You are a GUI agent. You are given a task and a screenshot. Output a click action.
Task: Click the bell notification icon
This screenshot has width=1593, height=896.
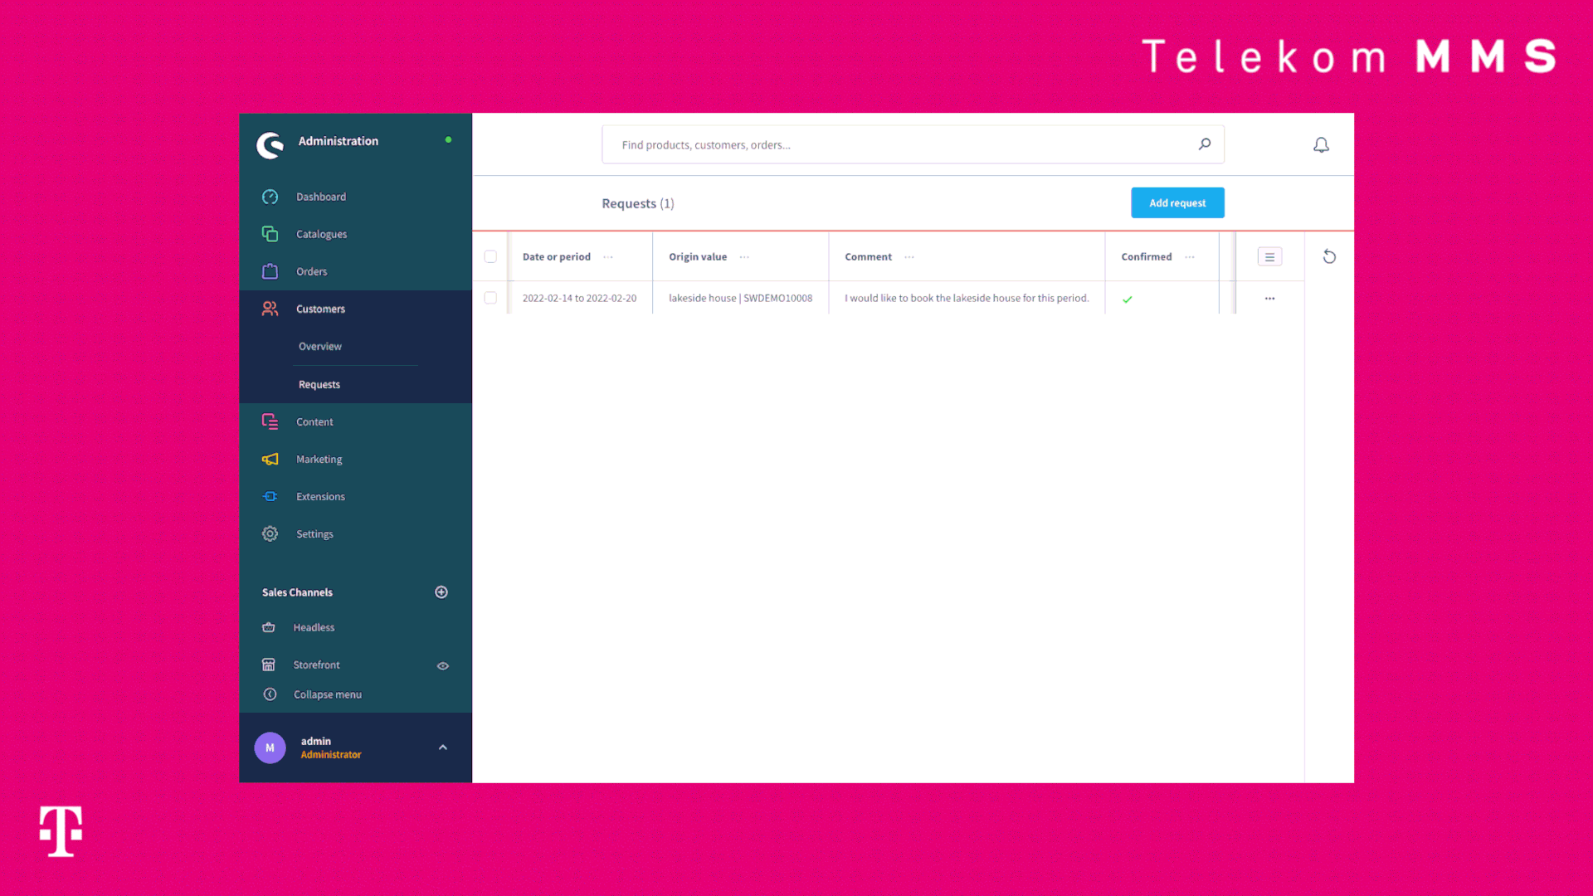coord(1321,144)
